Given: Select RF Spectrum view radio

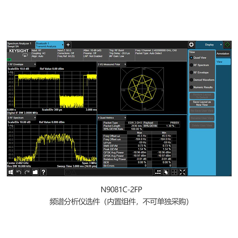Looking at the screenshot, I should (x=191, y=65).
